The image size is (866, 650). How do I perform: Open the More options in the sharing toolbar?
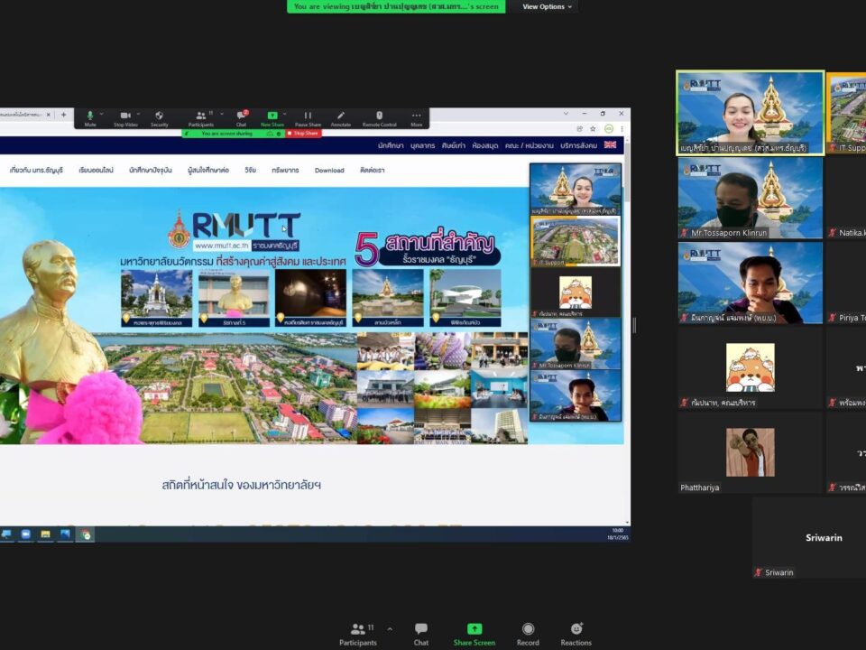pyautogui.click(x=417, y=117)
